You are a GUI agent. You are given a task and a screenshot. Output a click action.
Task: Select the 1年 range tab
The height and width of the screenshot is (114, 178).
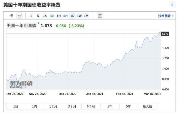pos(110,106)
